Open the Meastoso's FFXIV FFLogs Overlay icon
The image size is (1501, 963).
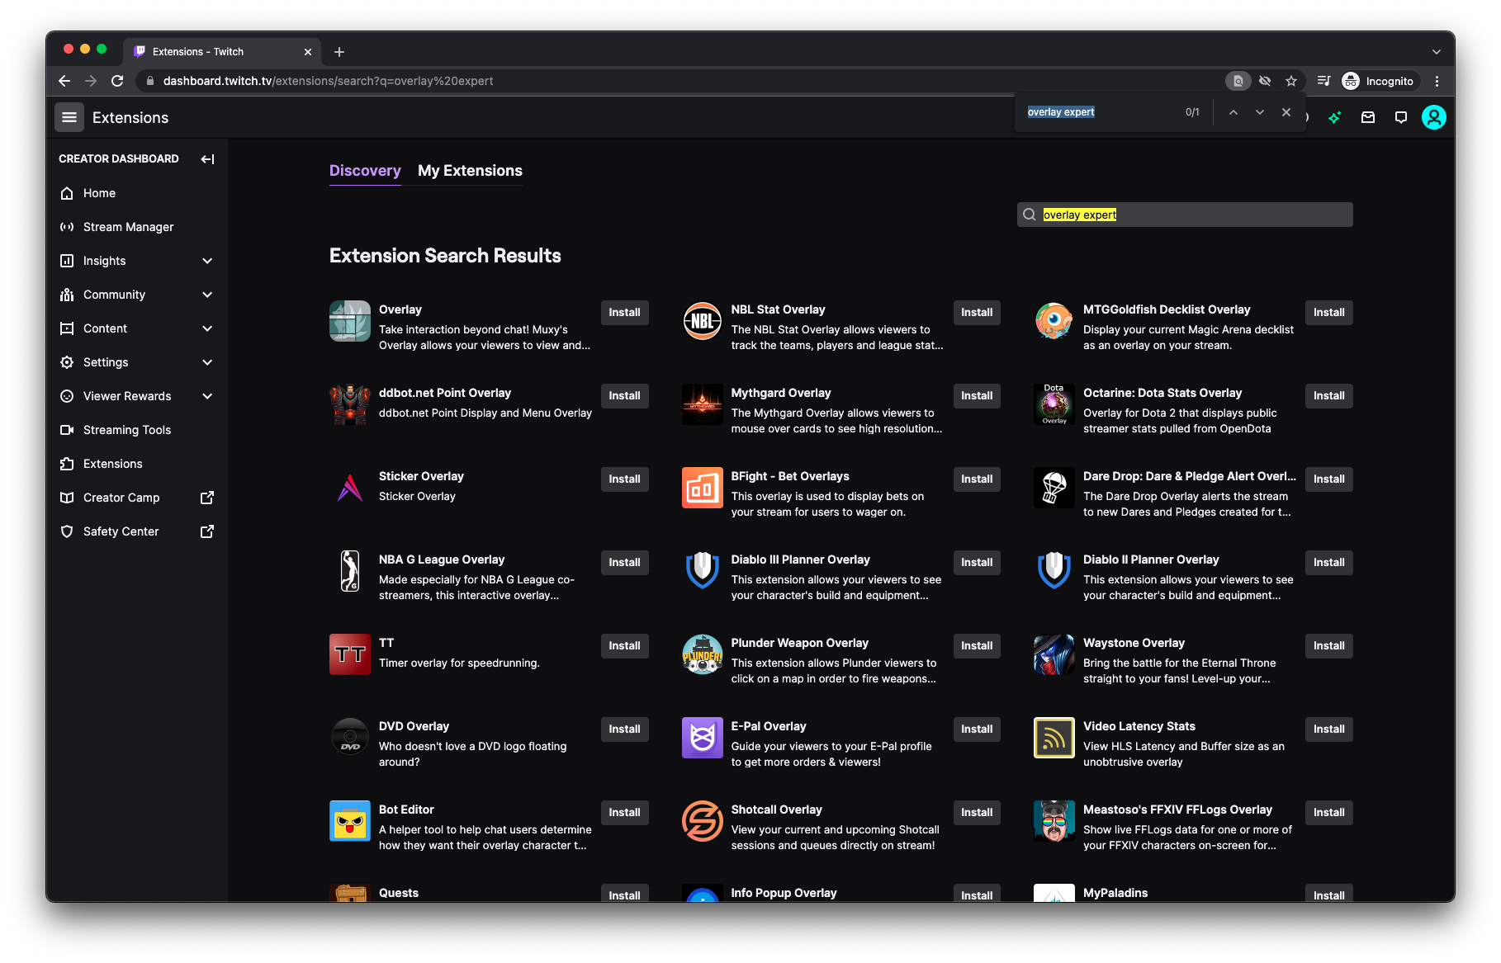point(1054,821)
